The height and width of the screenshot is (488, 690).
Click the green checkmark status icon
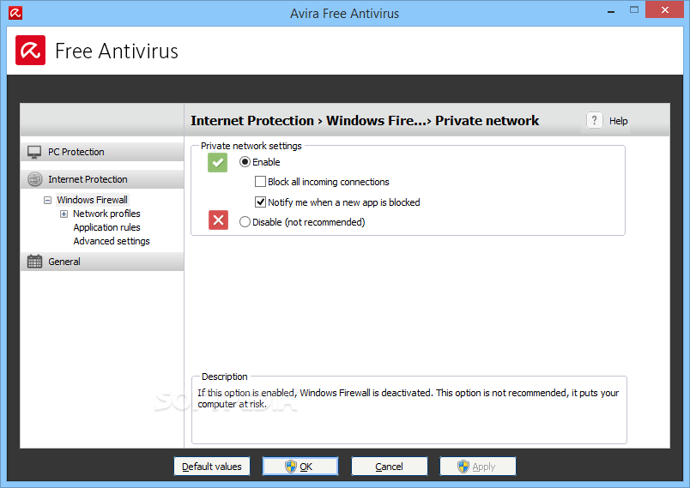tap(218, 163)
